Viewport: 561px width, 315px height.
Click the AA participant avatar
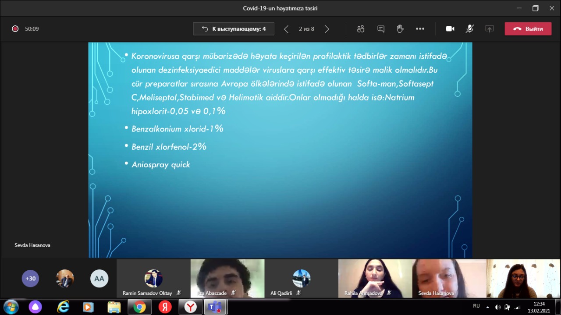click(99, 278)
